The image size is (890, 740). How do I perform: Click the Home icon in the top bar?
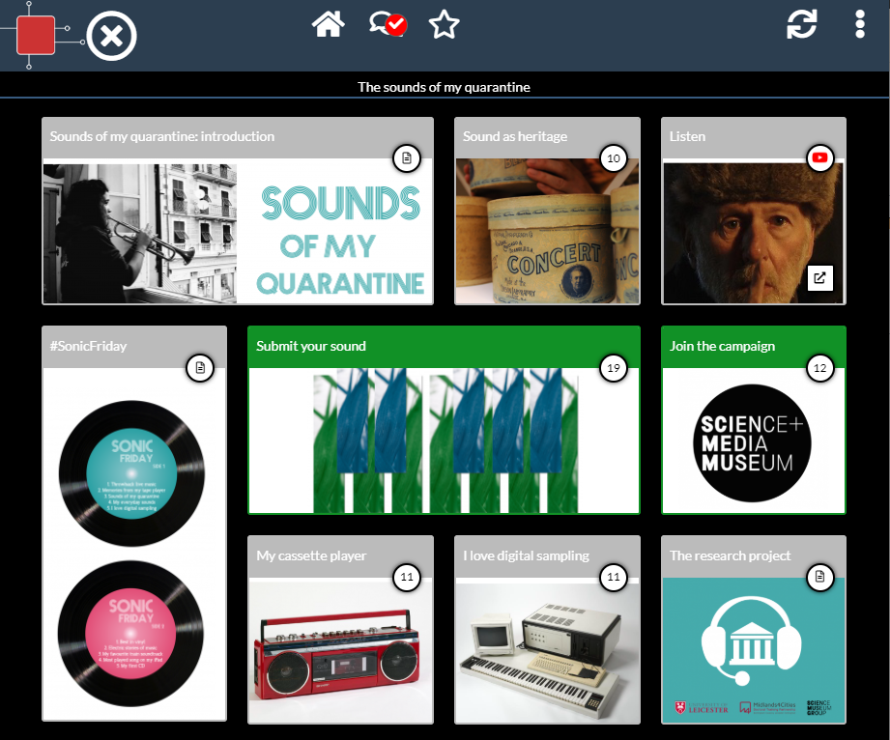pos(329,25)
